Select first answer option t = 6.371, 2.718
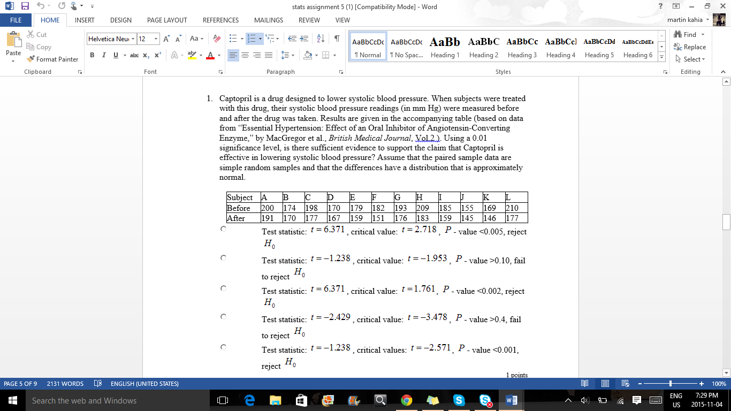This screenshot has height=411, width=731. [223, 229]
